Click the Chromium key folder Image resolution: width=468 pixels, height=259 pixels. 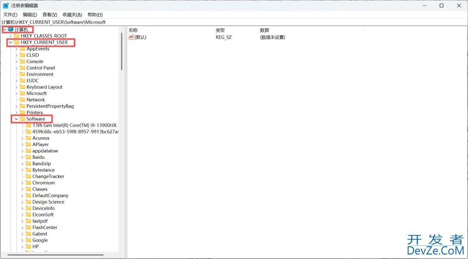[43, 183]
